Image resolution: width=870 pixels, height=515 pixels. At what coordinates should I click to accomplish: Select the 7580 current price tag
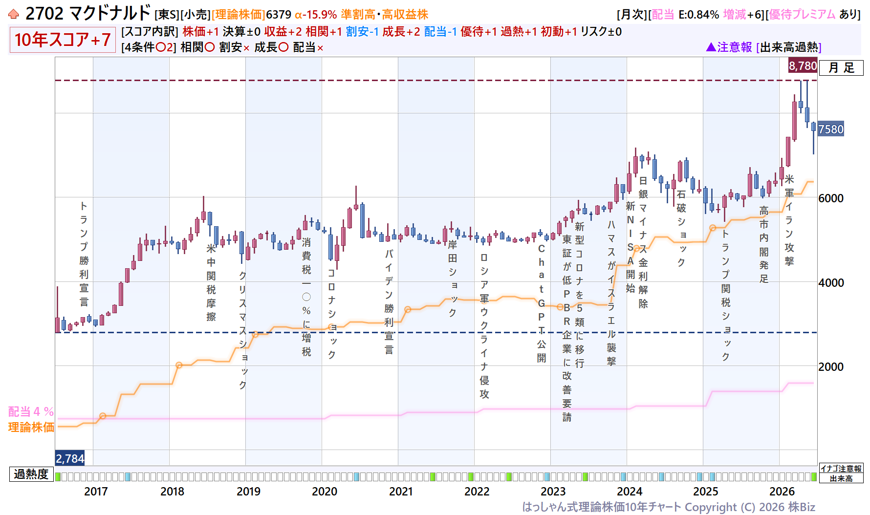point(831,129)
